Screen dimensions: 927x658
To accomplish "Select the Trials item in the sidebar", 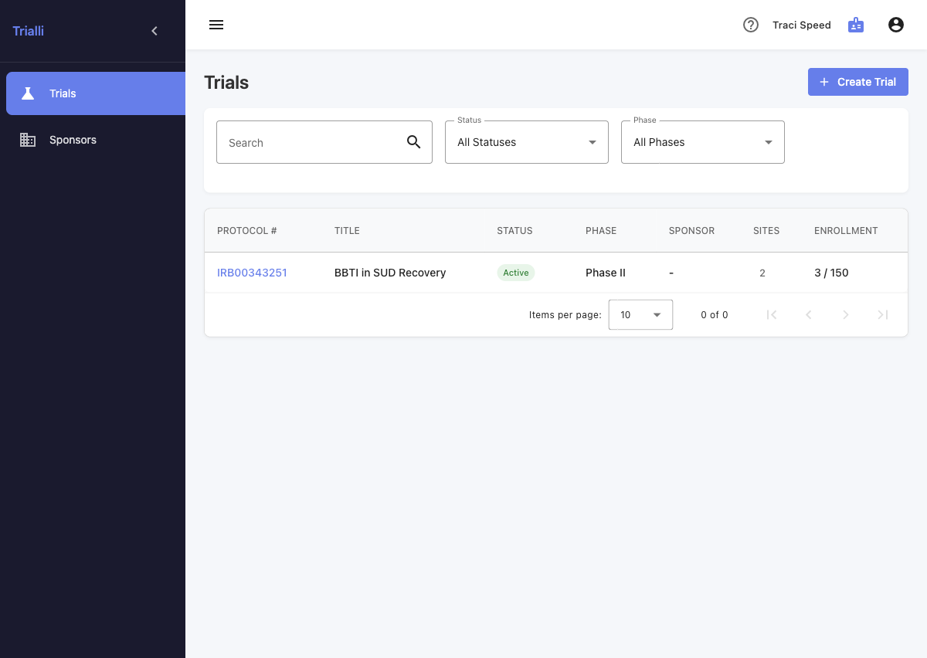I will pos(62,93).
